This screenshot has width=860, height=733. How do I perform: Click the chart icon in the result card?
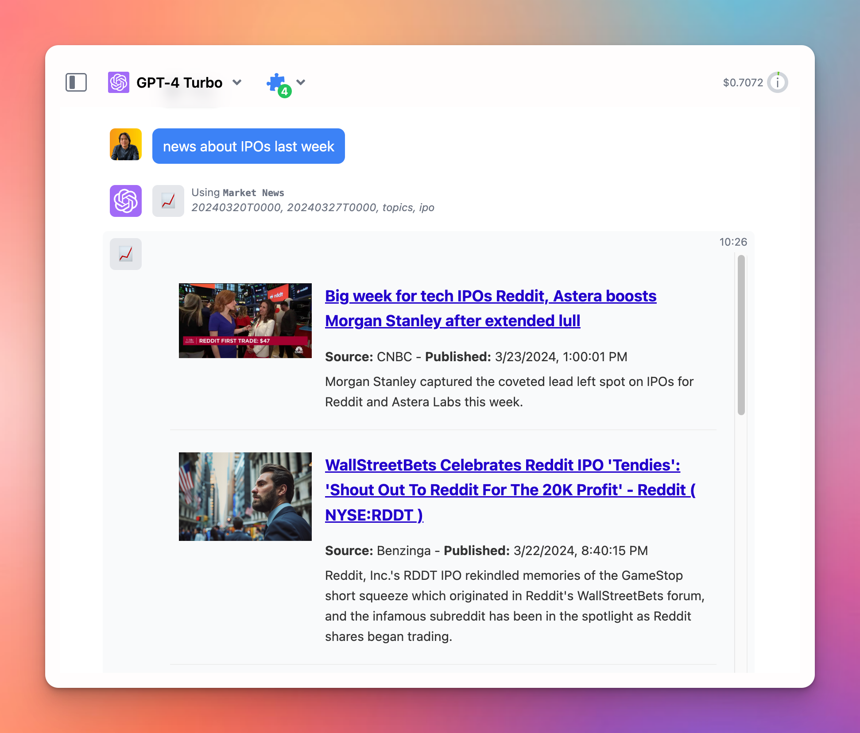click(126, 254)
